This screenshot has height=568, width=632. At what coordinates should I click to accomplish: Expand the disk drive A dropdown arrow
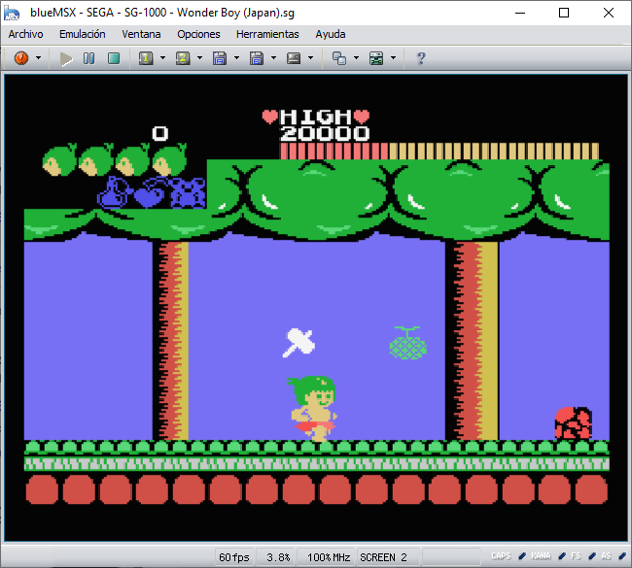point(236,58)
